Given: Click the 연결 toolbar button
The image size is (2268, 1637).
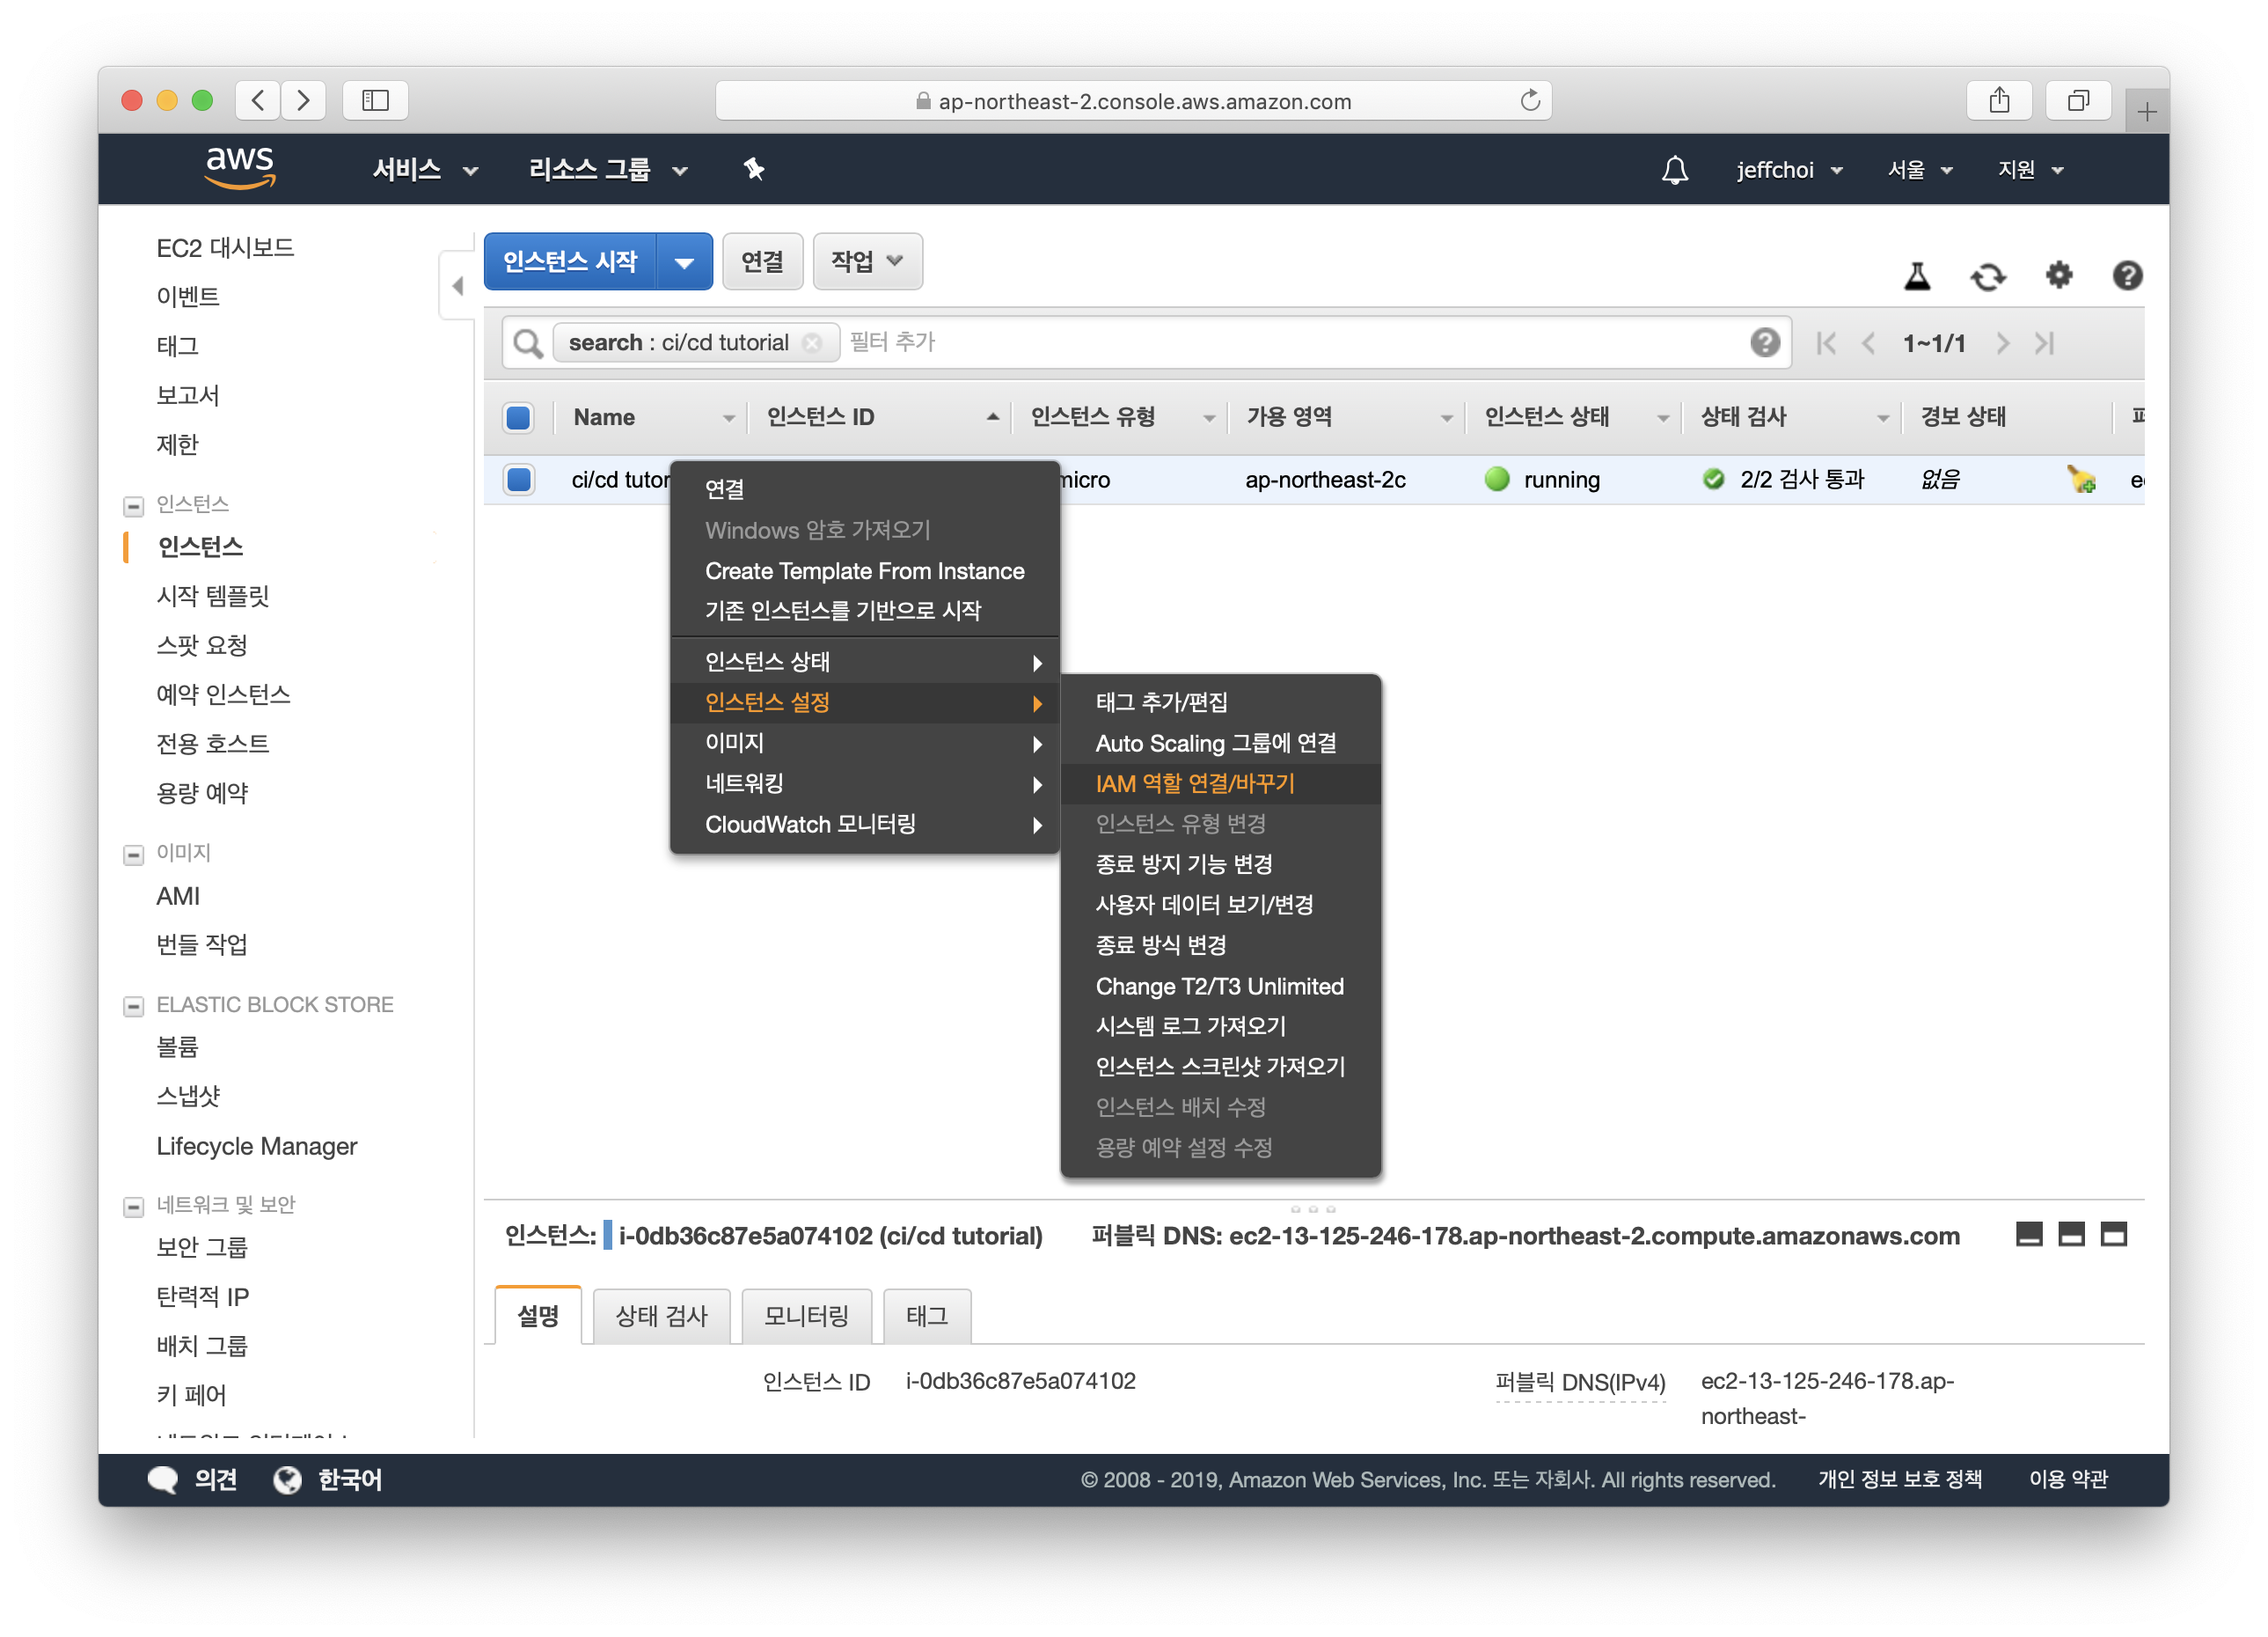Looking at the screenshot, I should point(762,262).
